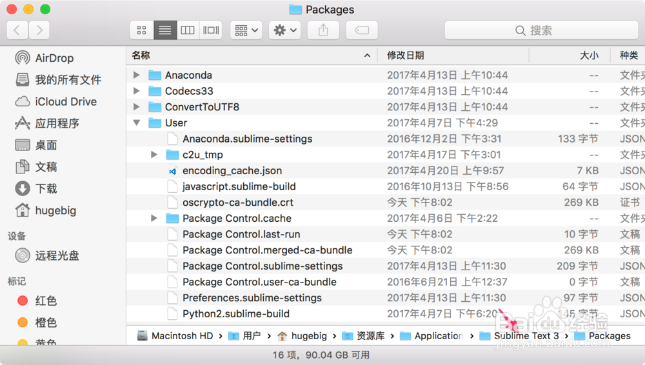Switch to column view
Image resolution: width=645 pixels, height=365 pixels.
(x=188, y=30)
